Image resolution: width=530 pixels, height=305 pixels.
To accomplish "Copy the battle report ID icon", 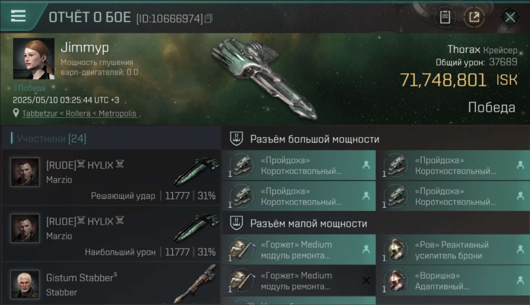I will coord(208,19).
